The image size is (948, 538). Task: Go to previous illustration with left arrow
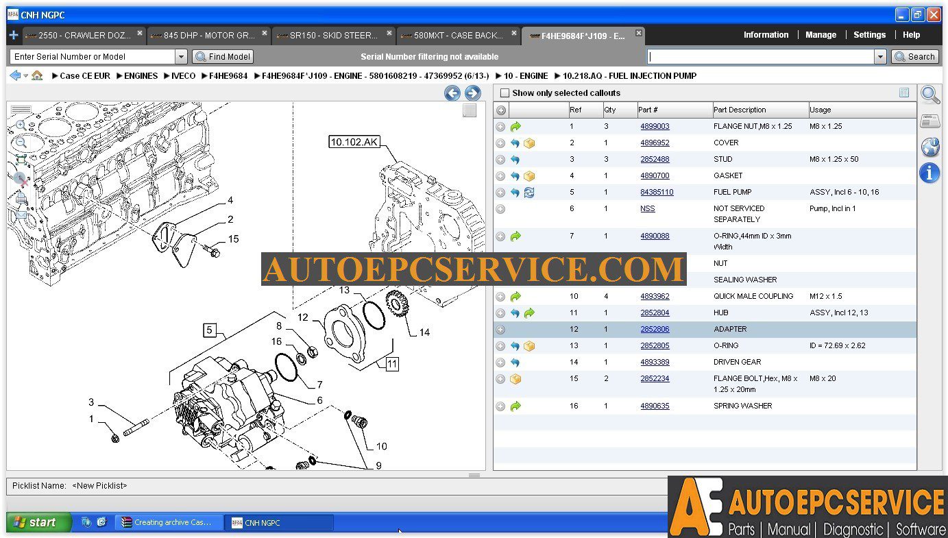point(452,93)
